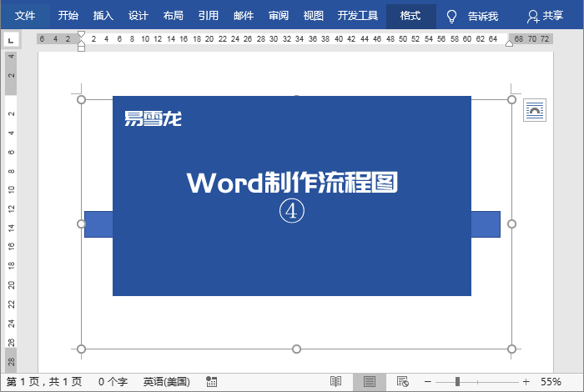Viewport: 584px width, 392px height.
Task: Click the 告诉我 search text
Action: (x=483, y=17)
